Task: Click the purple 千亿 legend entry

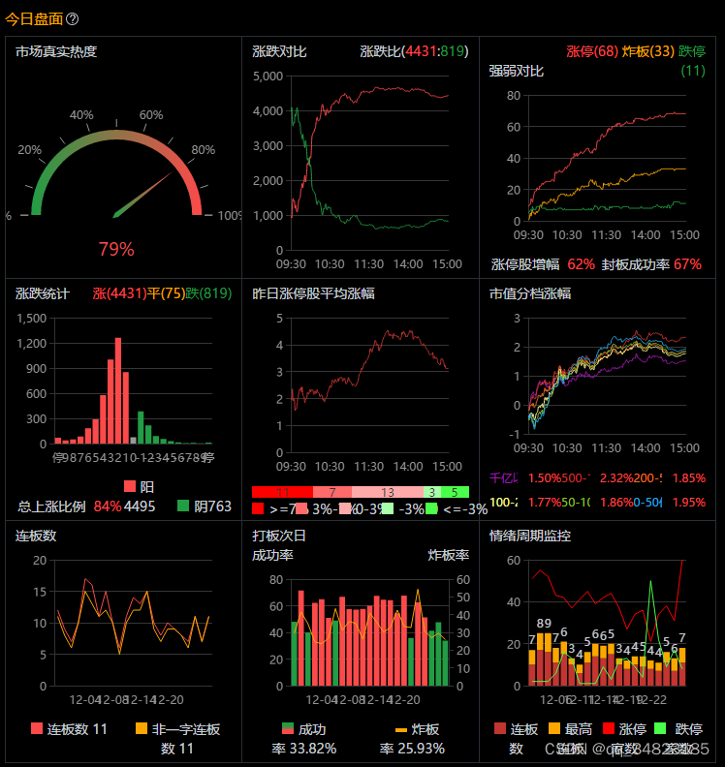Action: [504, 477]
